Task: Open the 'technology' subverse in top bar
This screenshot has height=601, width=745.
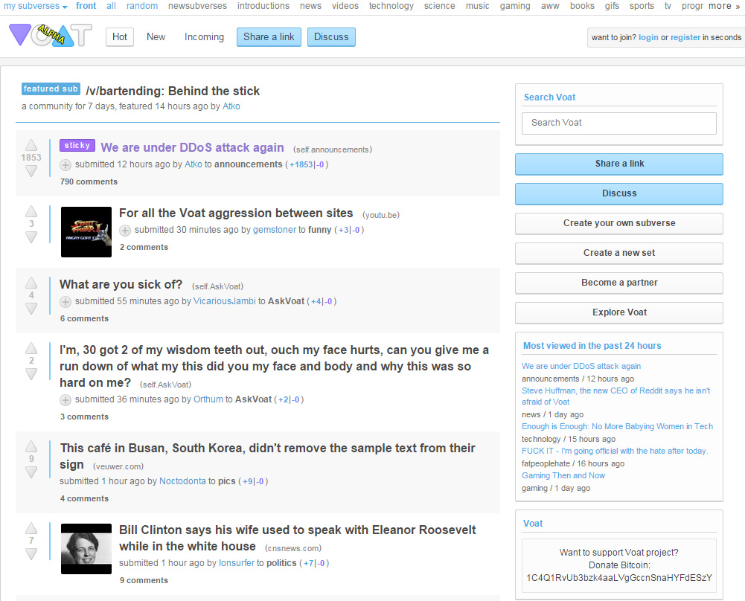Action: coord(391,6)
